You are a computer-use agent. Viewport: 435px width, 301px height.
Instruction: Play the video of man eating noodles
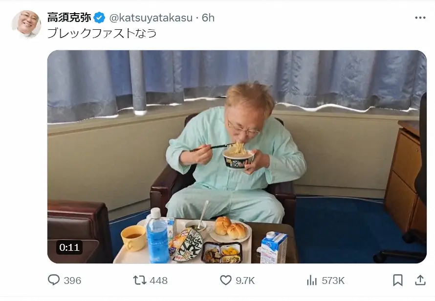pos(237,157)
